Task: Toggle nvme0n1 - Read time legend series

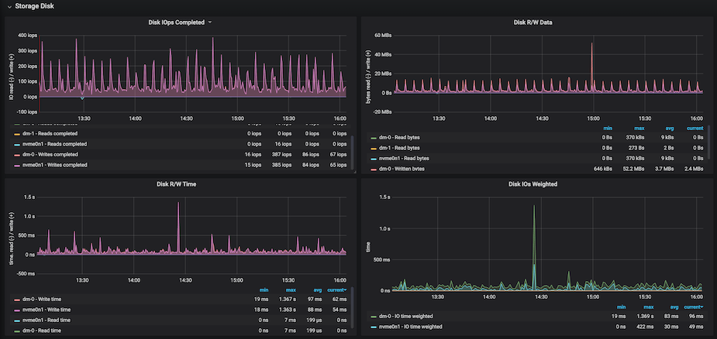Action: coord(47,320)
